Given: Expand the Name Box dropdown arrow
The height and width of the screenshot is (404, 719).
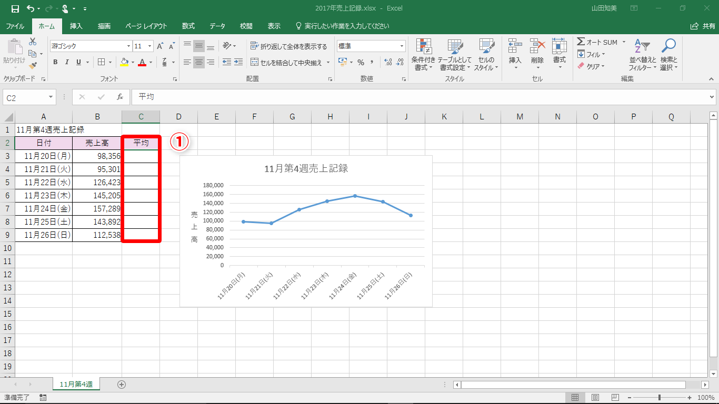Looking at the screenshot, I should (x=51, y=97).
